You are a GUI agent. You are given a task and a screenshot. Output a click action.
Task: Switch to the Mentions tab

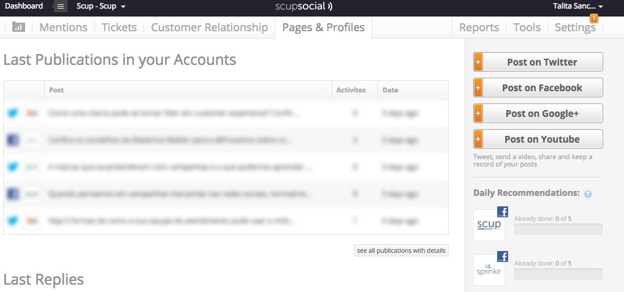63,28
